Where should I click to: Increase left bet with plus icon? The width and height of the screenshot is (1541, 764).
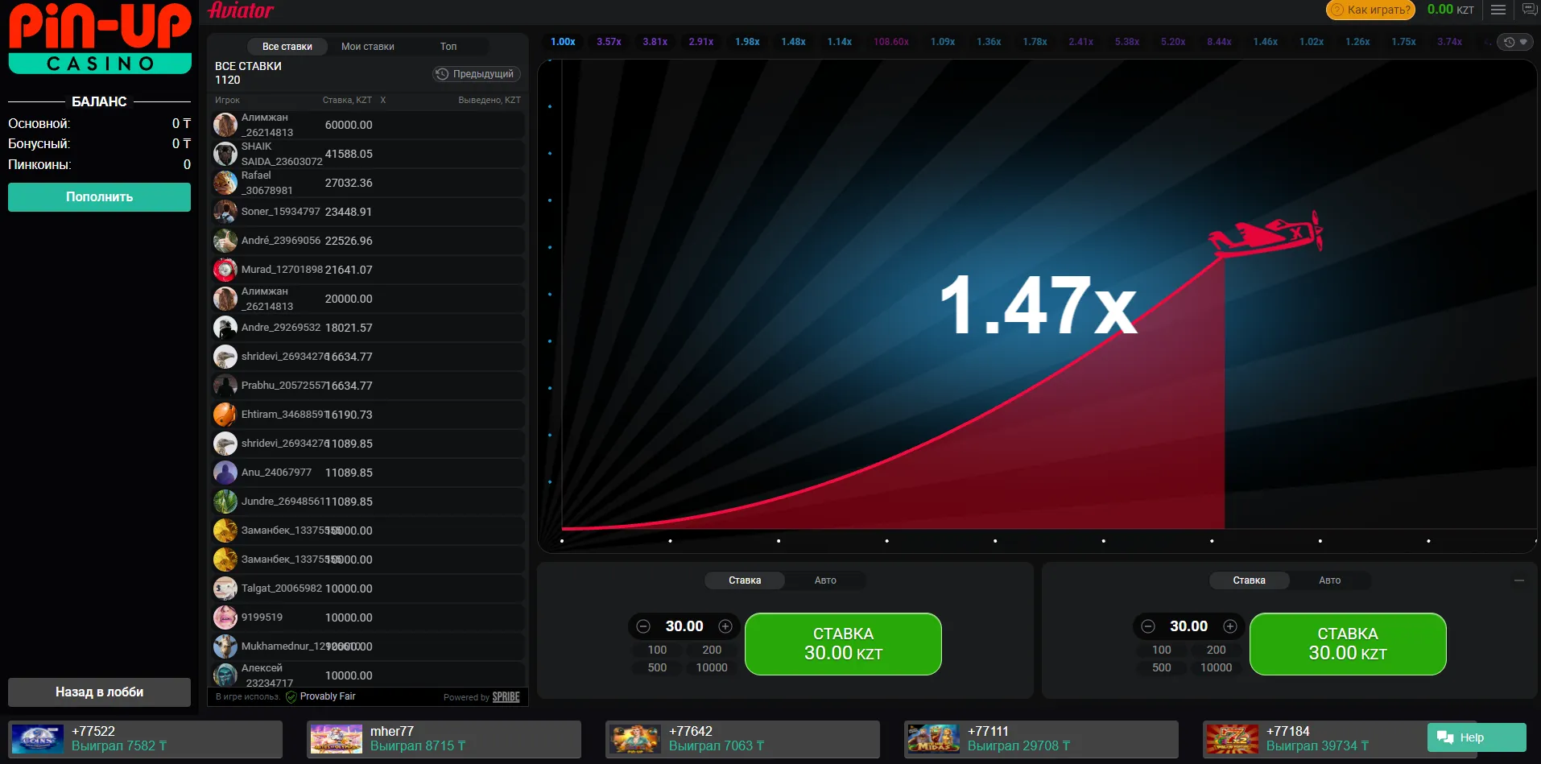(x=725, y=626)
